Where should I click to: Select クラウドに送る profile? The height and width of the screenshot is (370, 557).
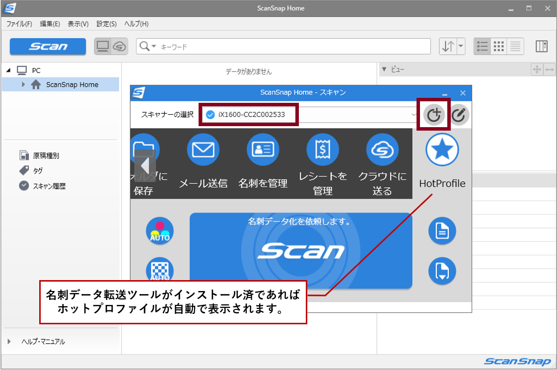pyautogui.click(x=382, y=149)
